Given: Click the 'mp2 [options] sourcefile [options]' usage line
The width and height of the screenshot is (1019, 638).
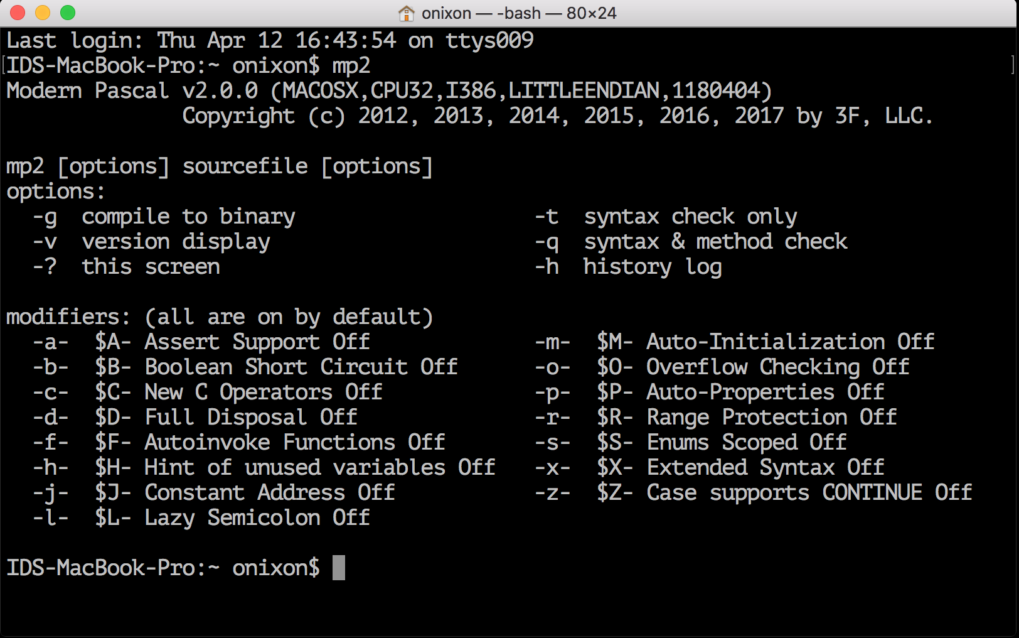Looking at the screenshot, I should 220,166.
